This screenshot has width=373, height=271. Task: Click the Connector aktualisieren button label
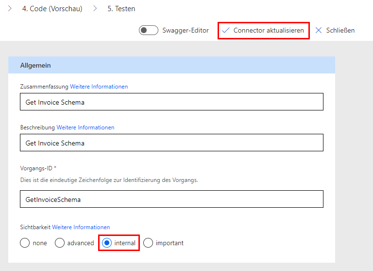[269, 30]
